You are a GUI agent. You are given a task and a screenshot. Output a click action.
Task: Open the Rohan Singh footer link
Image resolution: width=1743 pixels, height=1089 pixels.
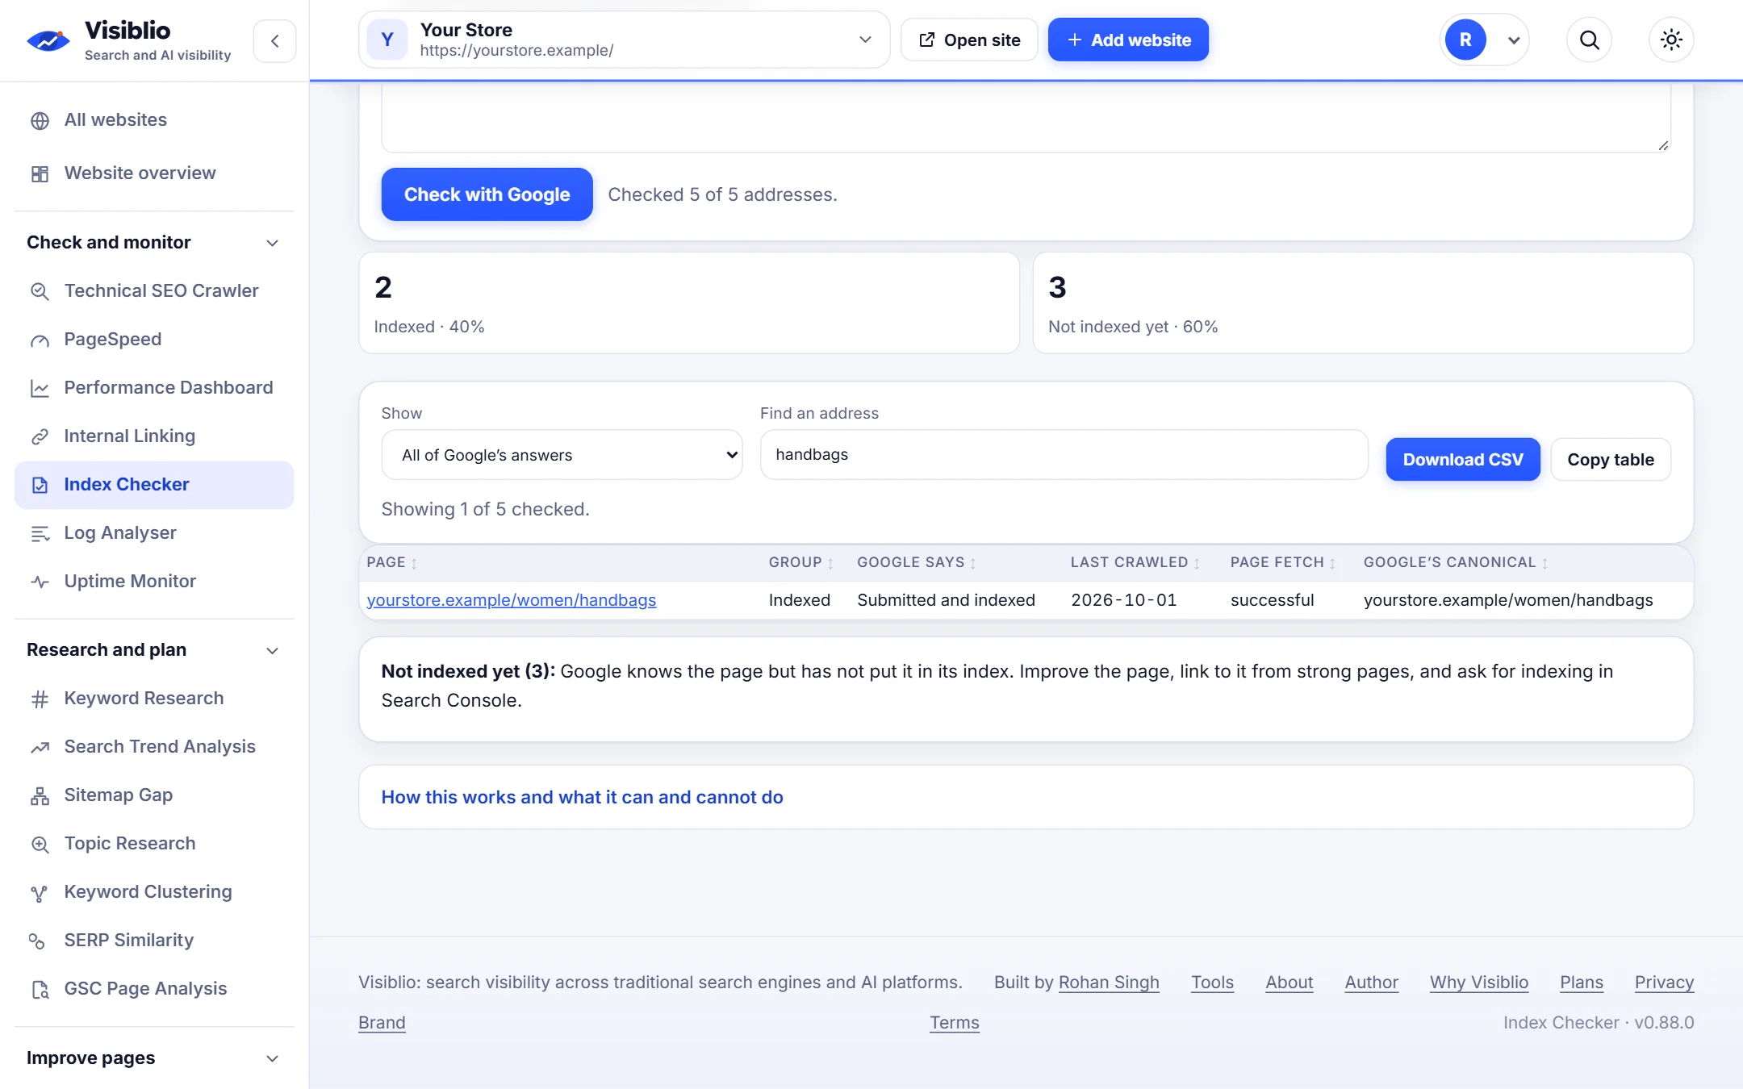(x=1108, y=983)
